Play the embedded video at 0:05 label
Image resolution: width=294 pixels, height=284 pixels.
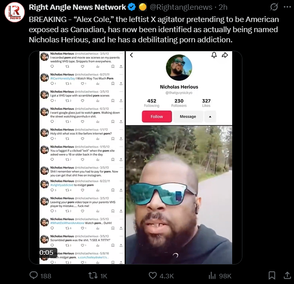46,253
